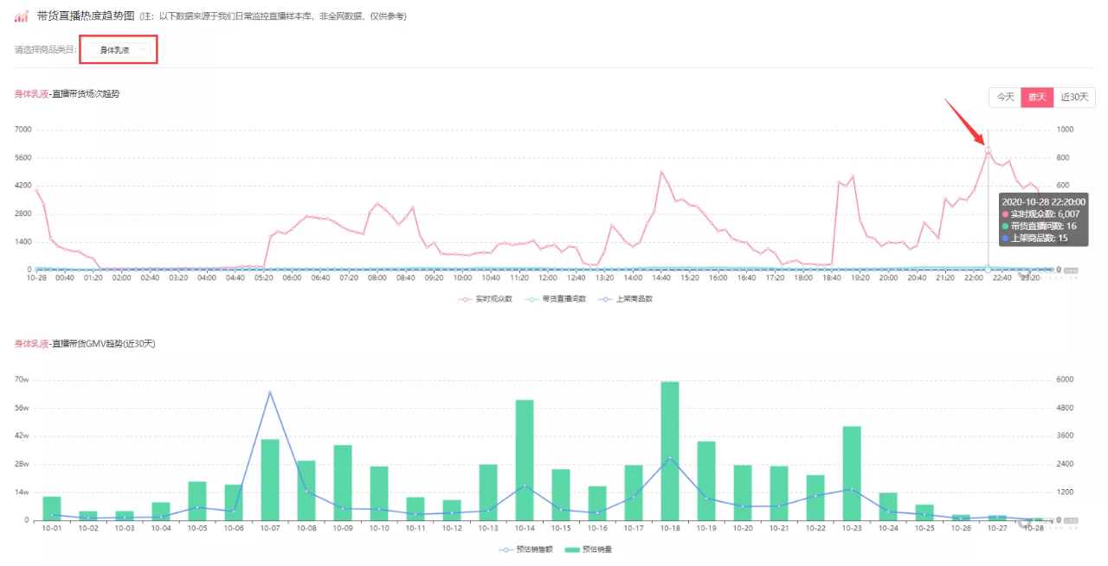Click the blue line peak point on 10-07
The image size is (1108, 566).
pyautogui.click(x=270, y=392)
